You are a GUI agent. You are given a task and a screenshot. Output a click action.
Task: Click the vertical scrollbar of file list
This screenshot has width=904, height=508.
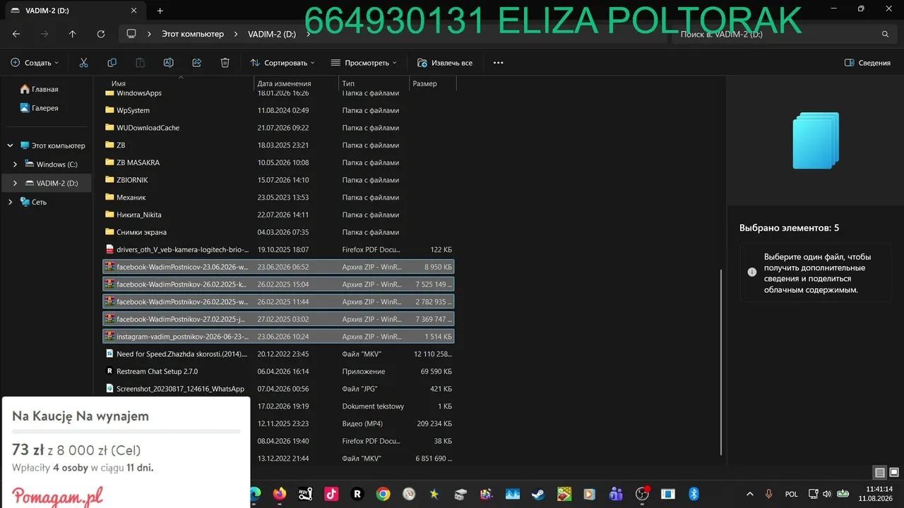click(721, 361)
